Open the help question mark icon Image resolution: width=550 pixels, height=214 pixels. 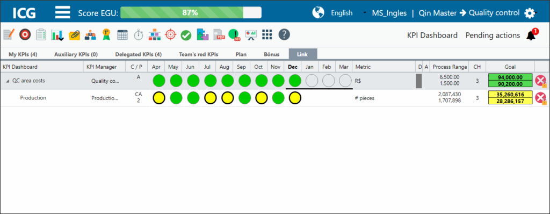click(284, 34)
